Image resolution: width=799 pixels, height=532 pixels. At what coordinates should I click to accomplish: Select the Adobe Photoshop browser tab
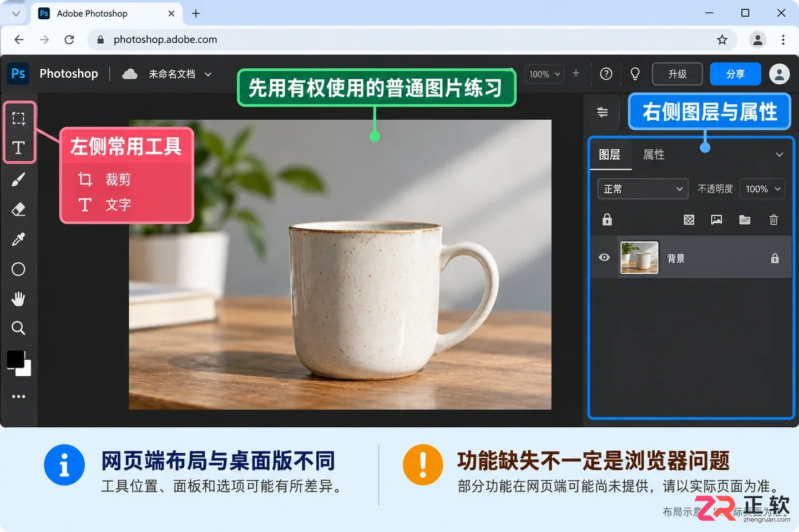pyautogui.click(x=107, y=13)
